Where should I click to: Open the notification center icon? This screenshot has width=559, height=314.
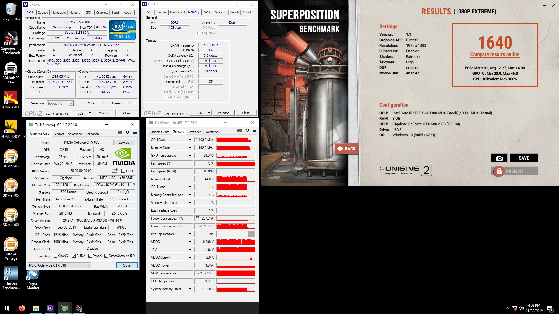click(x=550, y=308)
